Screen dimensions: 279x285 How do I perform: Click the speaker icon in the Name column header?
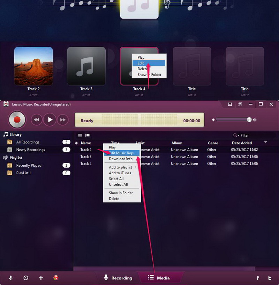point(77,143)
